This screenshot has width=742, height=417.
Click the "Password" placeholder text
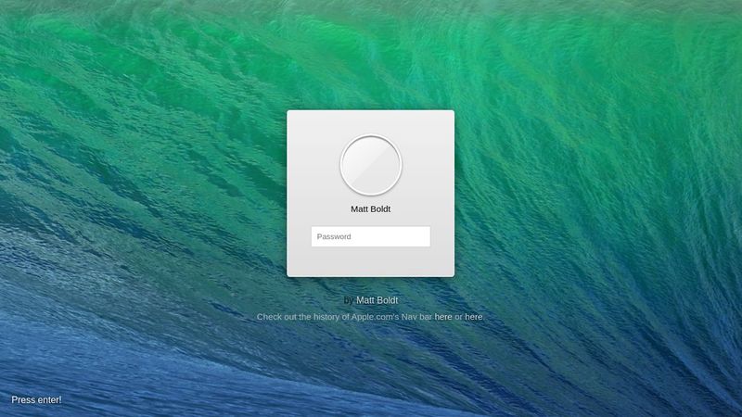(334, 236)
